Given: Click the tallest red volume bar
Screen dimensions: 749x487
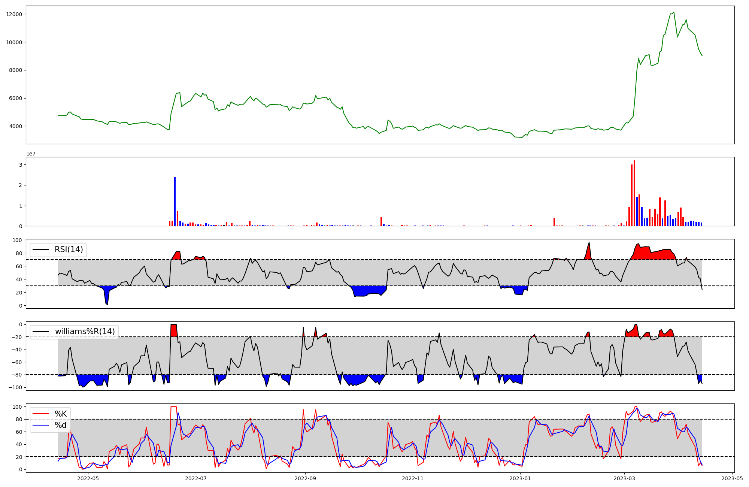Looking at the screenshot, I should click(x=634, y=193).
